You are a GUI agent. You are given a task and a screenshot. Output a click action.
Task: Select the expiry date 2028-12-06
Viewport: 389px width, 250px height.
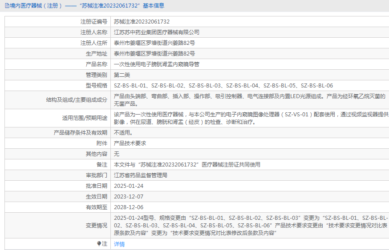pos(129,207)
